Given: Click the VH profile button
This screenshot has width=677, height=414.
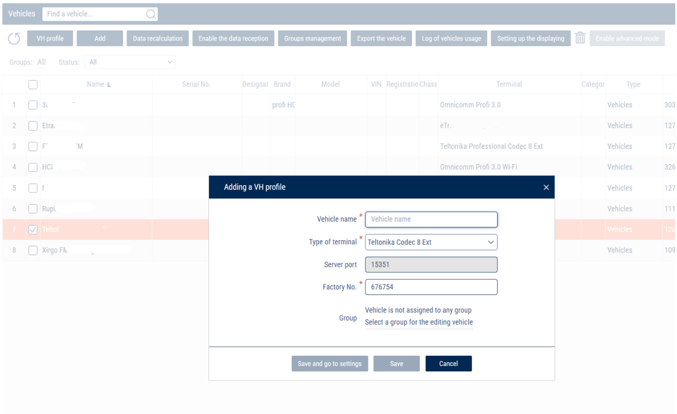Looking at the screenshot, I should click(50, 38).
